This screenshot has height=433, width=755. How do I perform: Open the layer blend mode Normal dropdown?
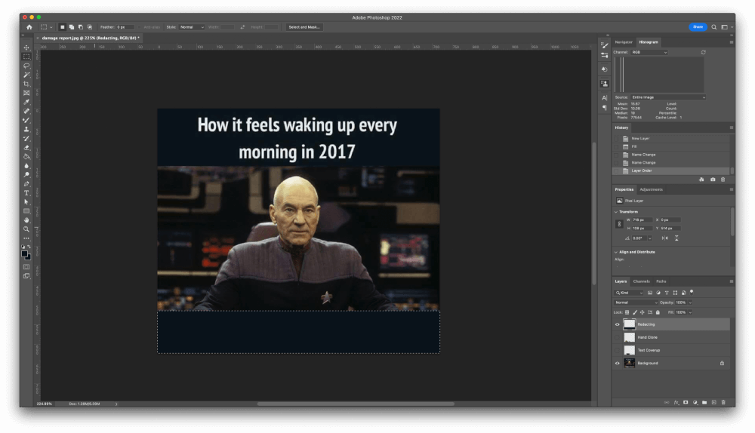[636, 302]
